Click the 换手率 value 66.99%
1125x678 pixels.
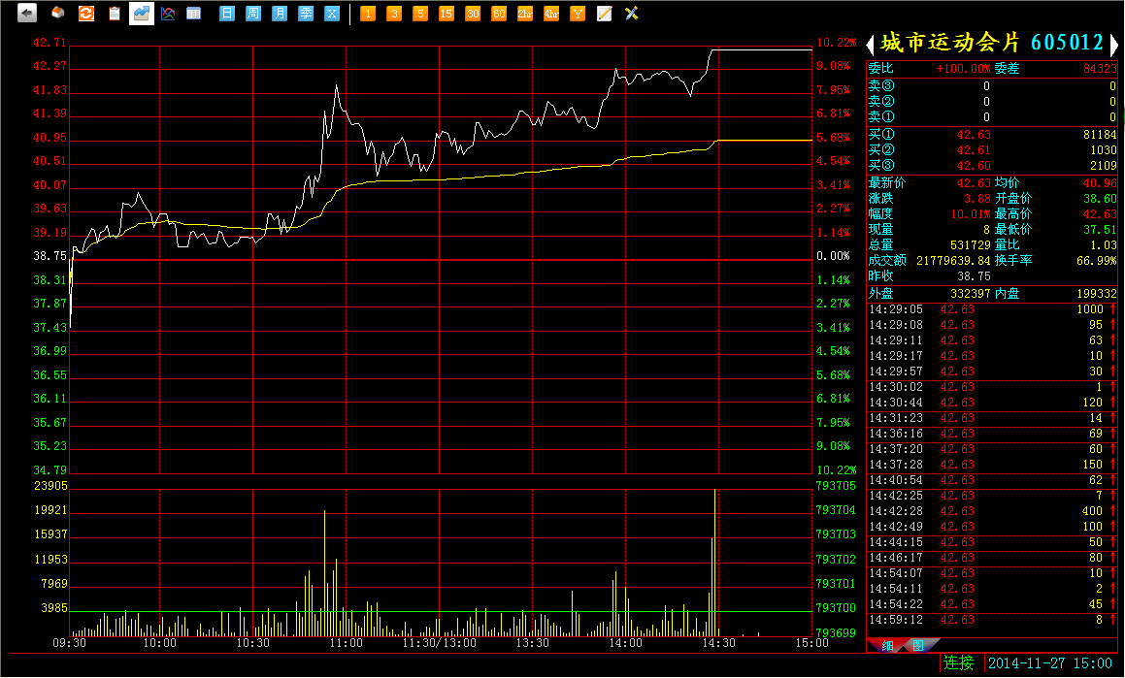[1096, 260]
